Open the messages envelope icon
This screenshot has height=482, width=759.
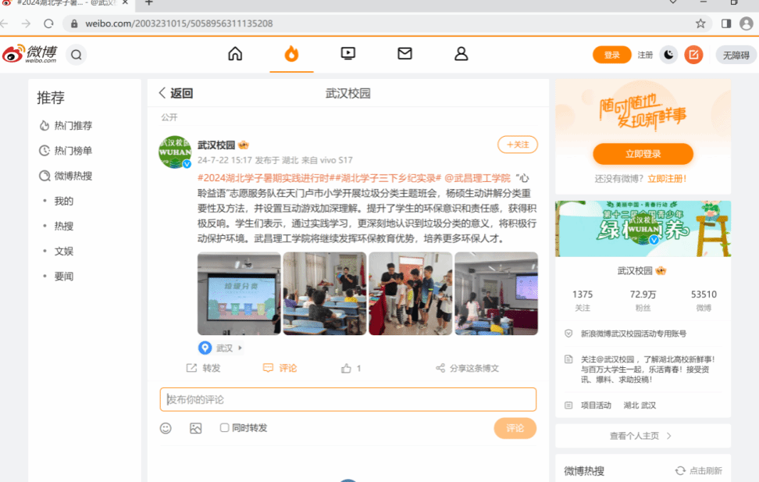pyautogui.click(x=404, y=54)
